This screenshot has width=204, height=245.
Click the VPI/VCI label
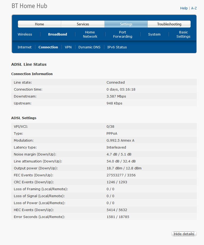click(21, 126)
